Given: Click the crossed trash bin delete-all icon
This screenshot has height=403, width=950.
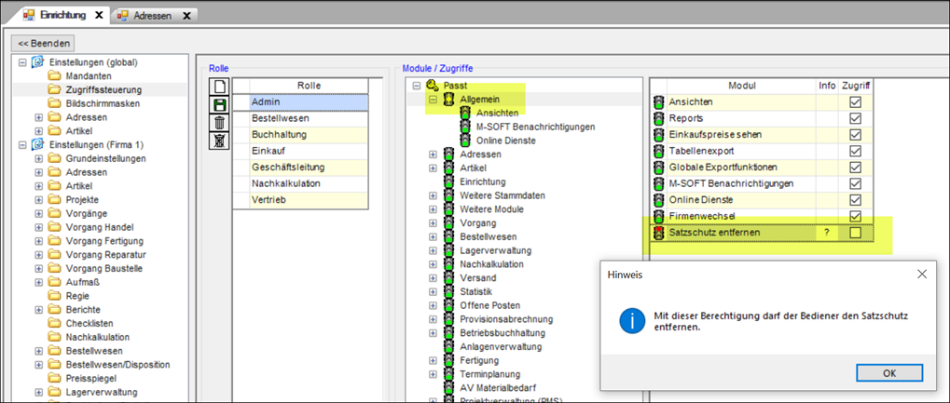Looking at the screenshot, I should click(220, 141).
